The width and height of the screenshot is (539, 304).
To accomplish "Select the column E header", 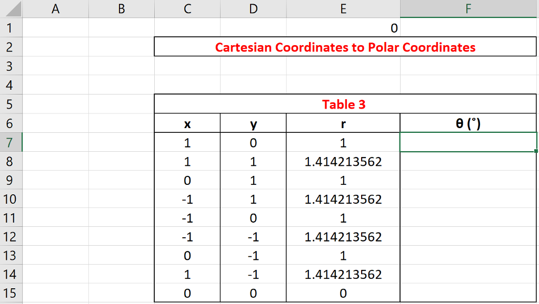I will click(x=343, y=9).
